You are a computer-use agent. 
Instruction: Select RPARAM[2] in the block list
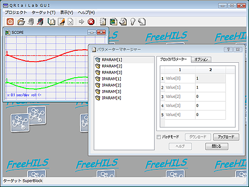124,66
